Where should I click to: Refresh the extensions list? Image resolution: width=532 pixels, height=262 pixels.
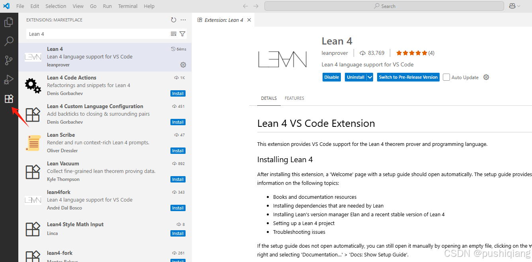(173, 19)
